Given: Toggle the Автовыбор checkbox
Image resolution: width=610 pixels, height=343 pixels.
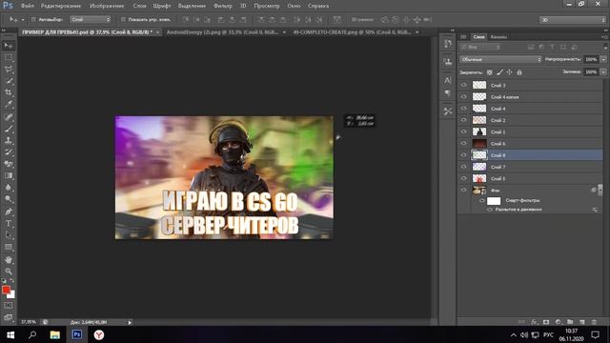Looking at the screenshot, I should click(x=33, y=19).
